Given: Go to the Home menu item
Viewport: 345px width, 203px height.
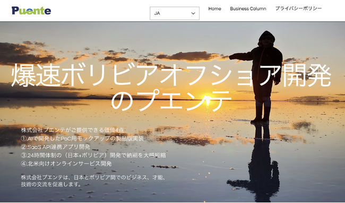Looking at the screenshot, I should point(214,8).
